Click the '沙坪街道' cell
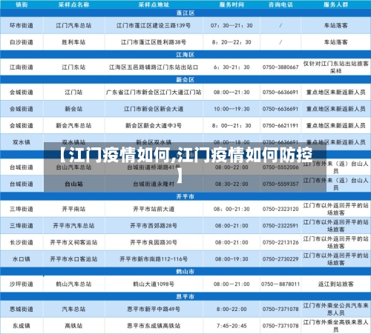The height and width of the screenshot is (334, 371). click(x=22, y=284)
